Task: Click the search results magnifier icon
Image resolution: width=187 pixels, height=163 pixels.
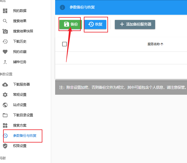Action: tap(5, 21)
